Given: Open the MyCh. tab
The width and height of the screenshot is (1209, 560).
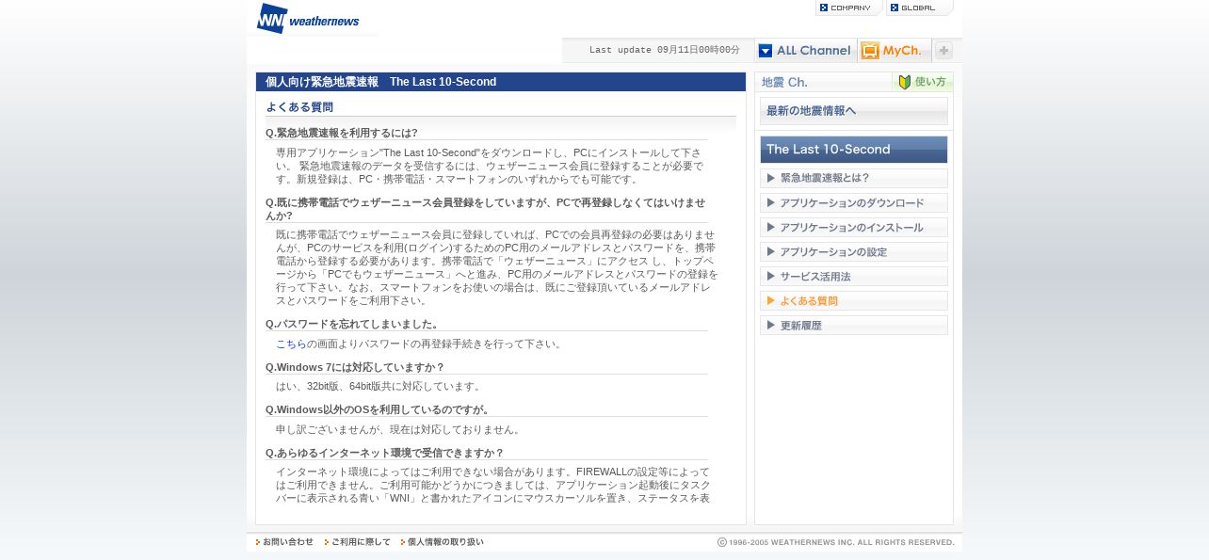Looking at the screenshot, I should pos(894,51).
